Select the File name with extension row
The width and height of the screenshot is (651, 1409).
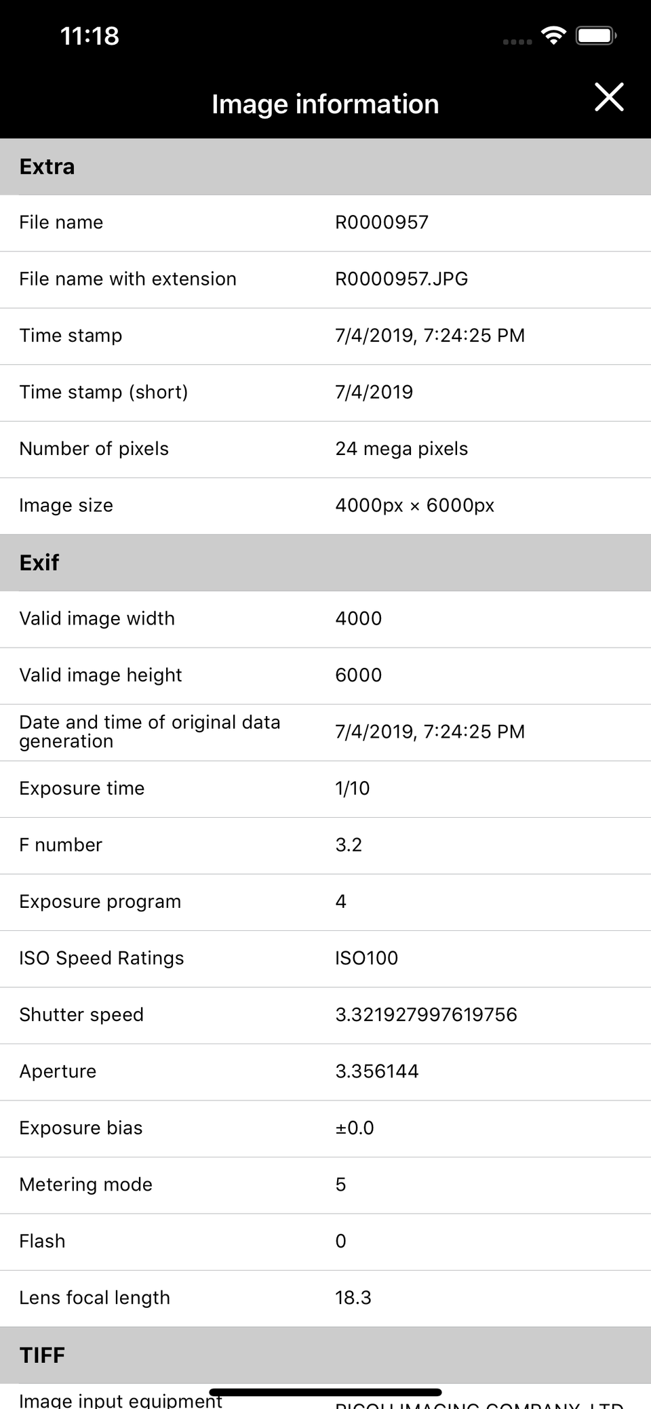(325, 279)
